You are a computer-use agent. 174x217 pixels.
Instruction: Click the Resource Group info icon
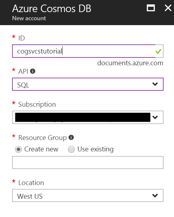coord(71,137)
